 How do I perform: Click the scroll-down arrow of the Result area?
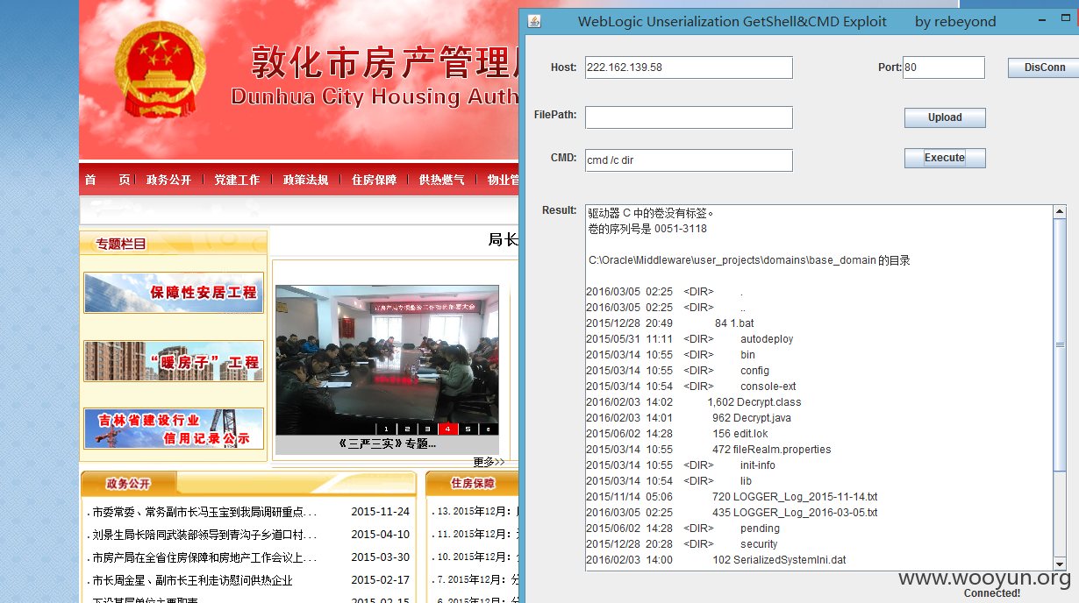tap(1060, 564)
